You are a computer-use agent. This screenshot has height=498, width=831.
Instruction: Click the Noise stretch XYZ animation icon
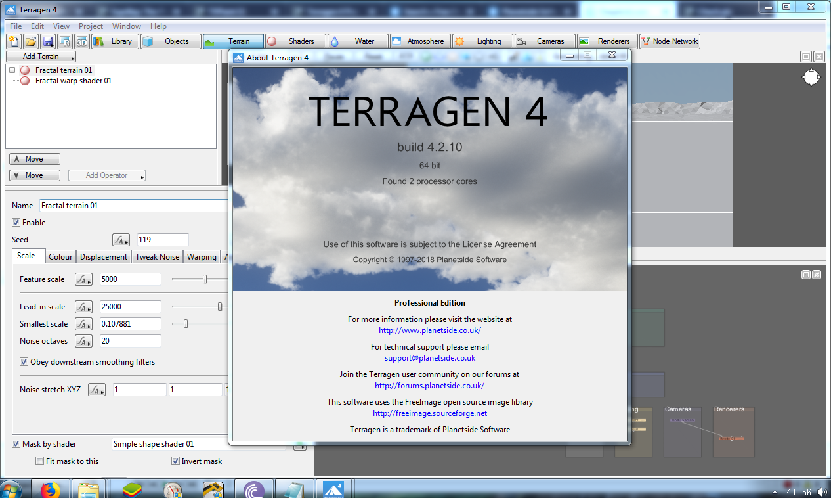coord(96,390)
